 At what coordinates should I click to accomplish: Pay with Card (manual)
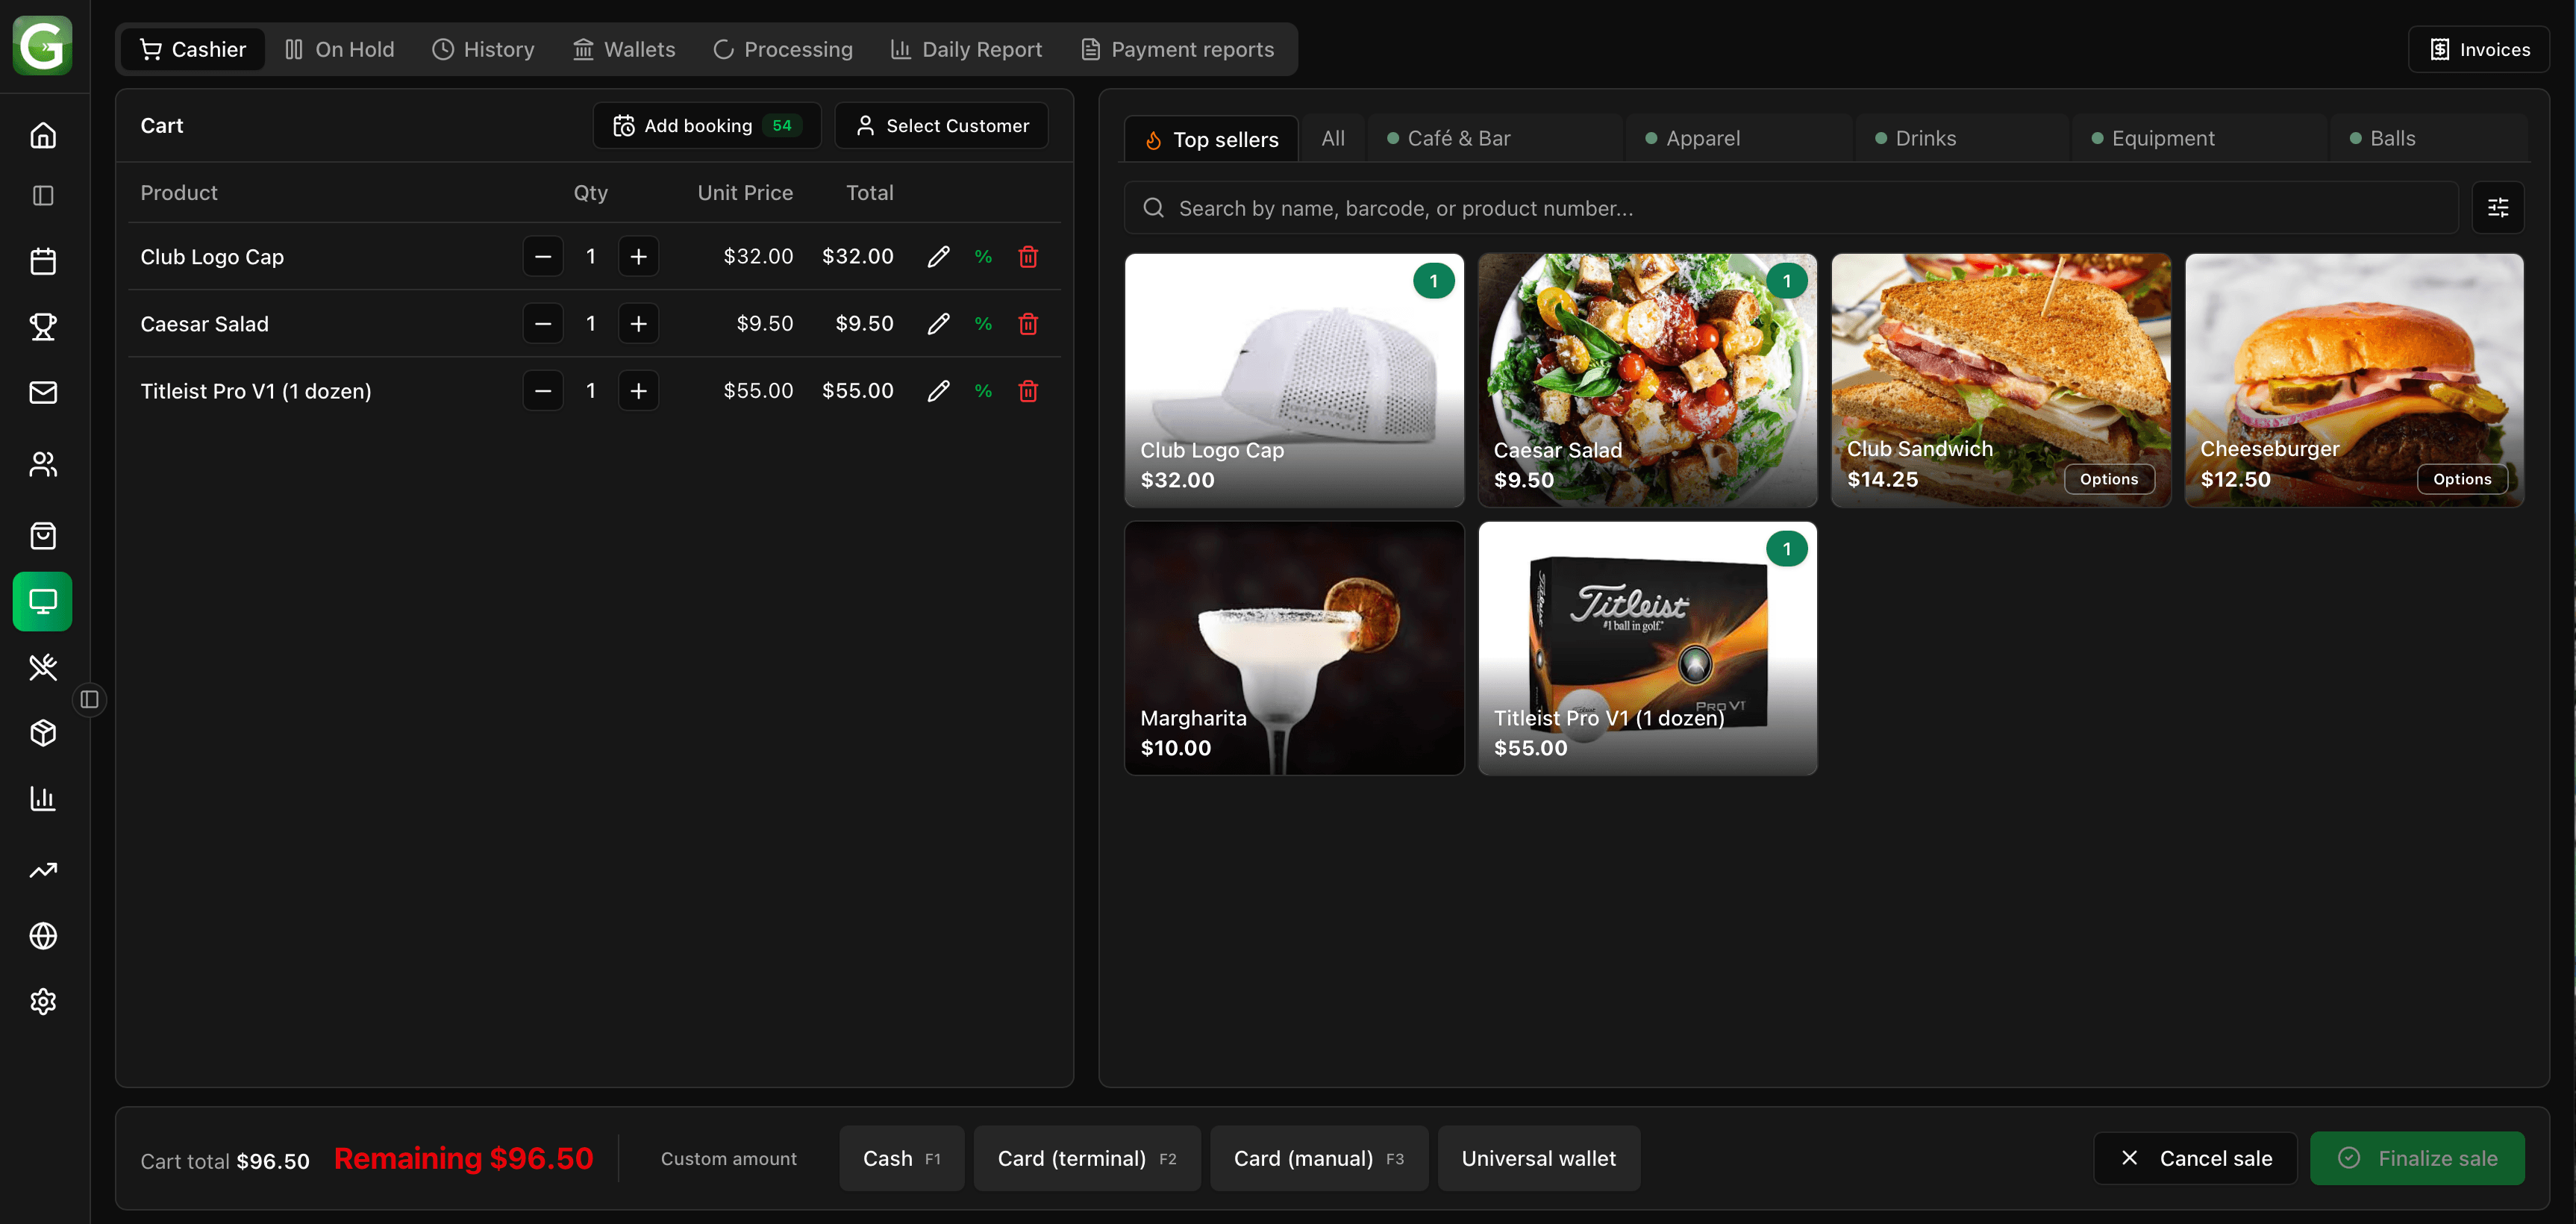coord(1318,1158)
